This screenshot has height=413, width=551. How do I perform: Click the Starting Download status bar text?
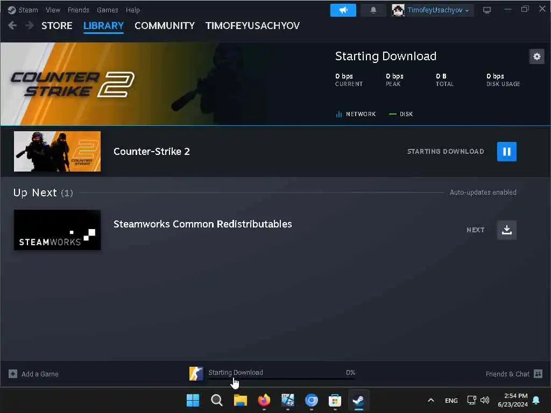tap(236, 372)
